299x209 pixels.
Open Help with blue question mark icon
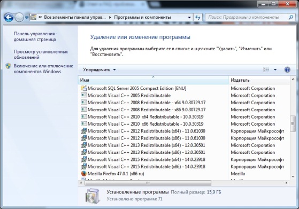tap(287, 69)
